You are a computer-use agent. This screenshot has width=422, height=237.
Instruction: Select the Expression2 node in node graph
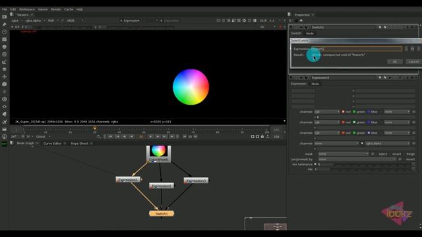click(x=162, y=186)
